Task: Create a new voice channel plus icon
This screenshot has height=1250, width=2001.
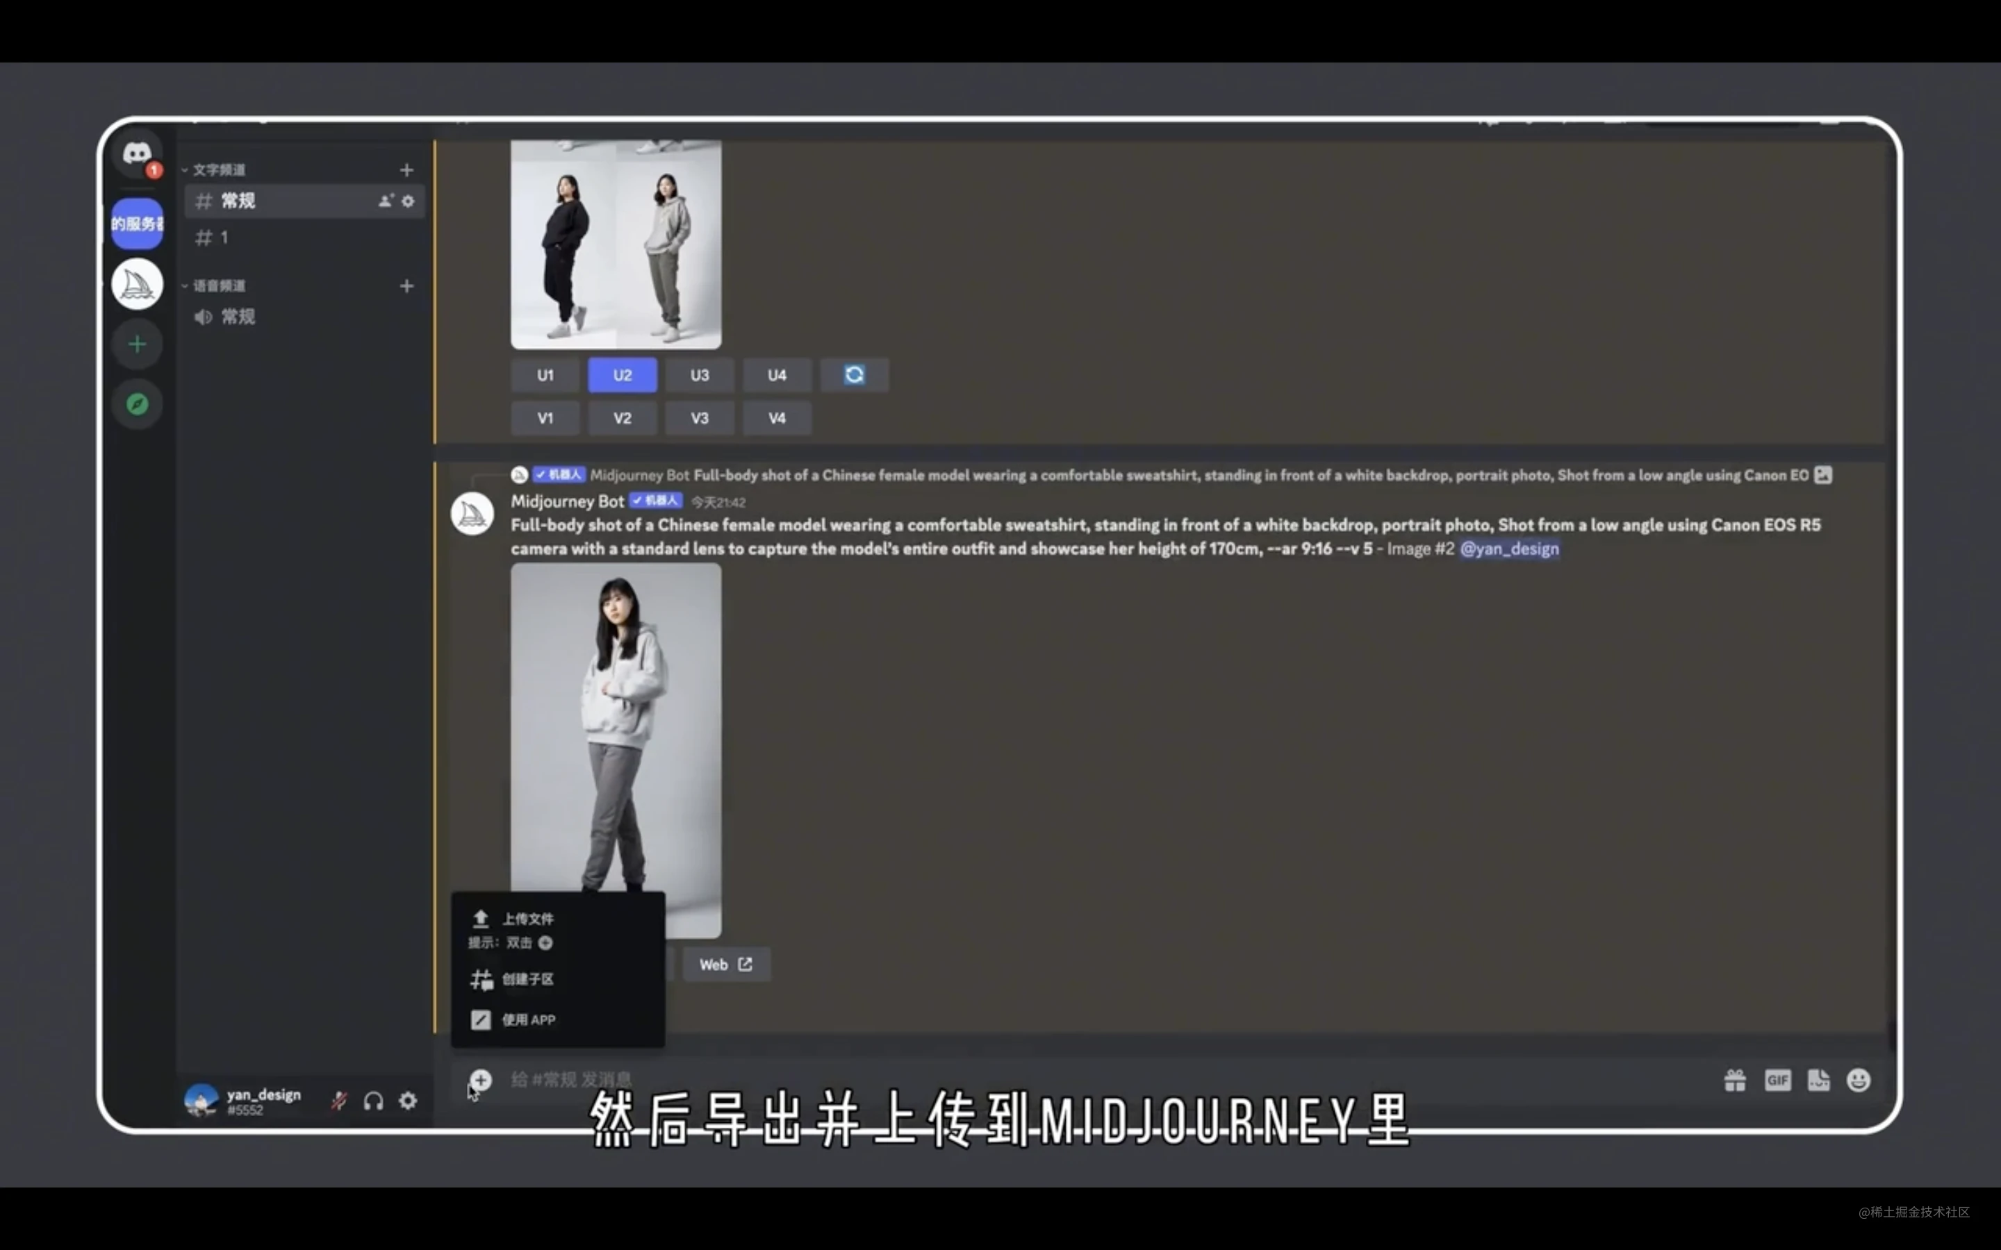Action: (406, 286)
